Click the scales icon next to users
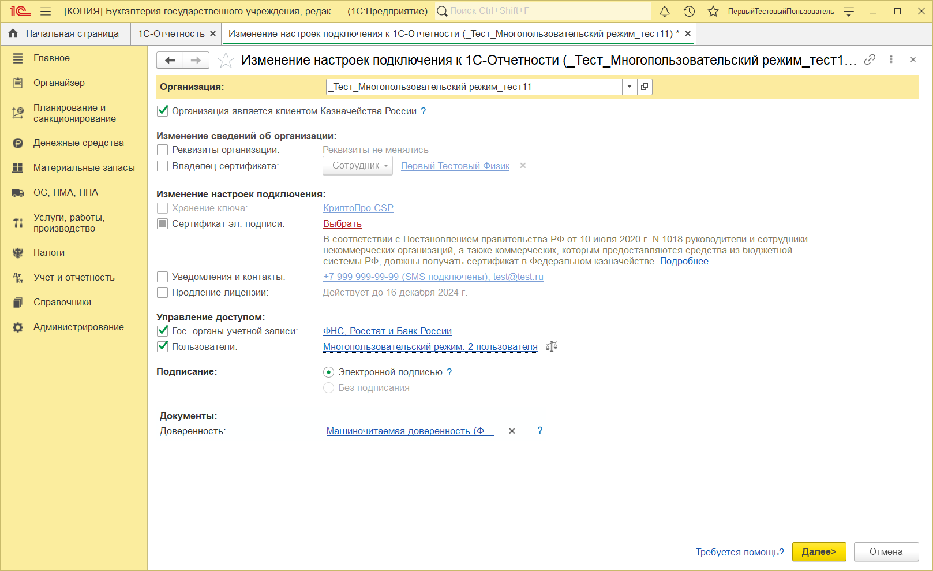Viewport: 933px width, 571px height. click(552, 346)
